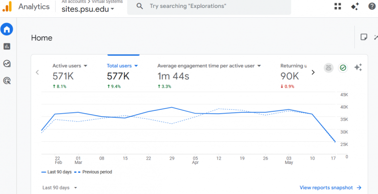Open the insights sparkle icon in the top bar

(x=355, y=6)
